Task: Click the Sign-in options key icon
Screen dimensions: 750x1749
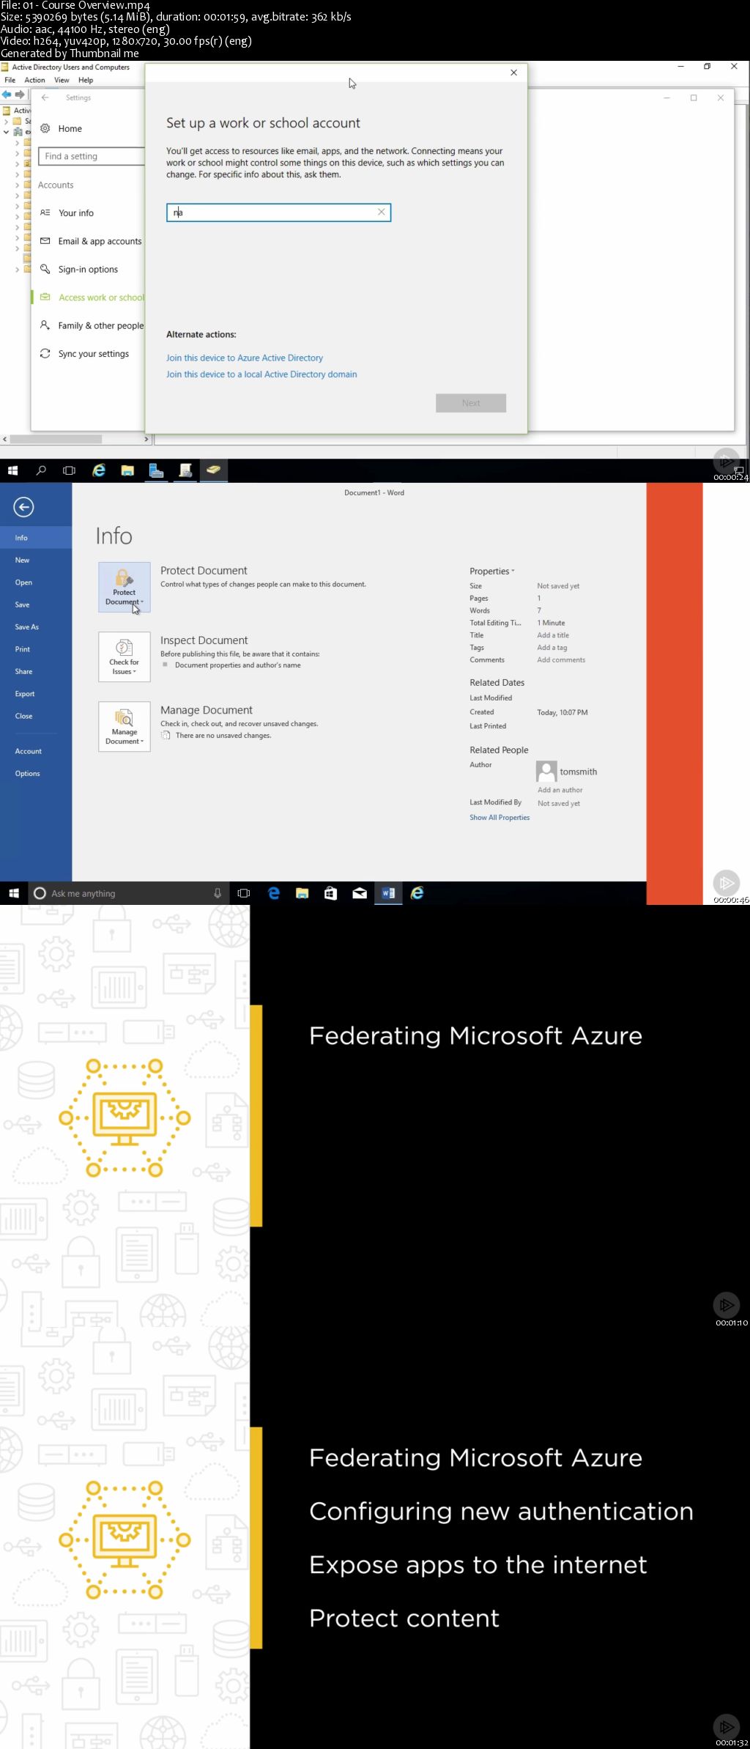Action: 45,269
